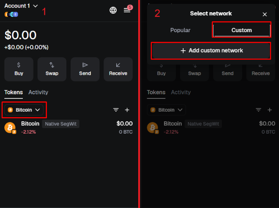Switch to Popular tab in Select network
This screenshot has height=208, width=279.
coord(180,30)
